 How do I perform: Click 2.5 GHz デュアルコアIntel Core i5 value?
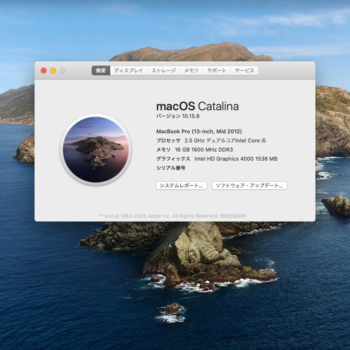225,140
